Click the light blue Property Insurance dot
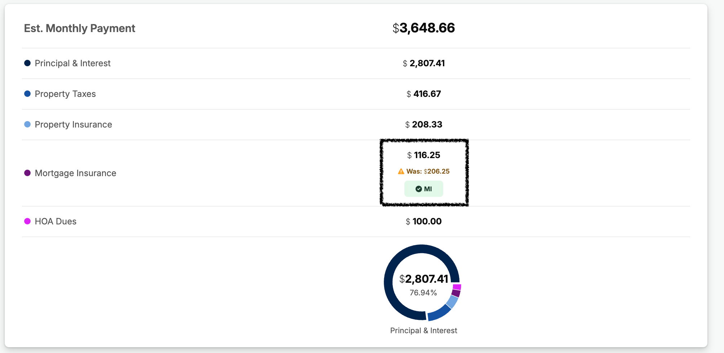724x353 pixels. point(27,125)
